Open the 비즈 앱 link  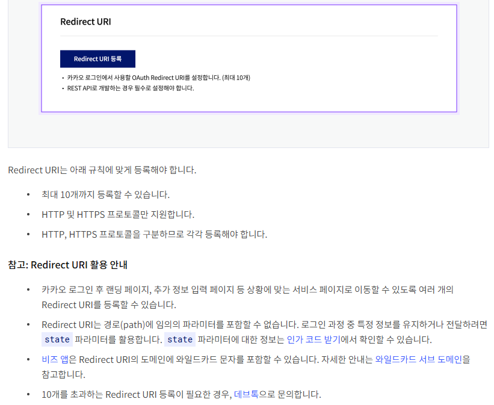pos(55,359)
